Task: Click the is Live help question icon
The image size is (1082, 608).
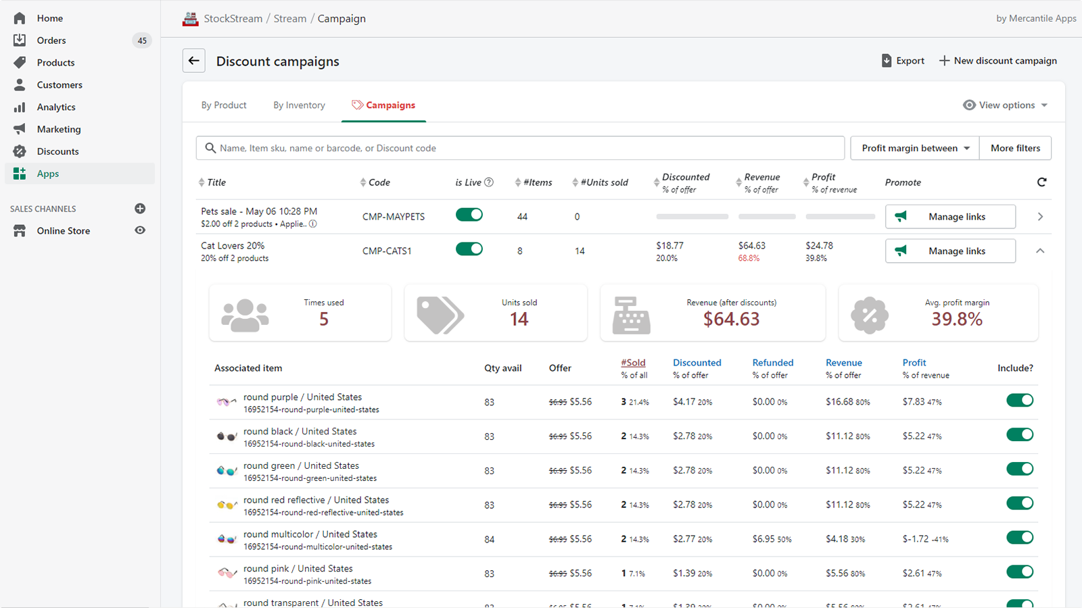Action: (489, 182)
